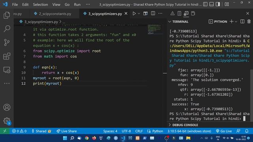Open the feedback icon in status bar

(238, 131)
